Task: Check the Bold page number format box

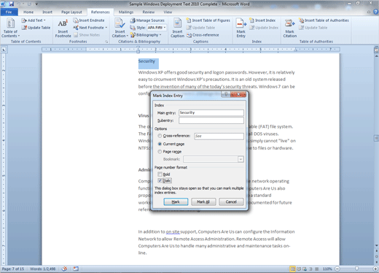Action: click(160, 174)
